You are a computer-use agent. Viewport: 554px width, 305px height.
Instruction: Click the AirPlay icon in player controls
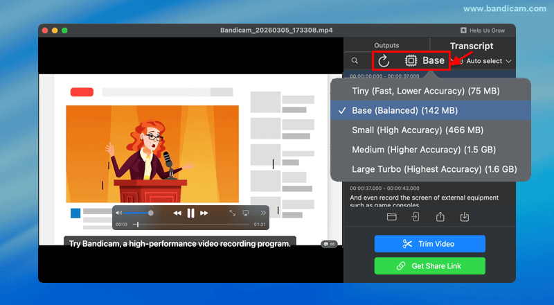click(245, 213)
